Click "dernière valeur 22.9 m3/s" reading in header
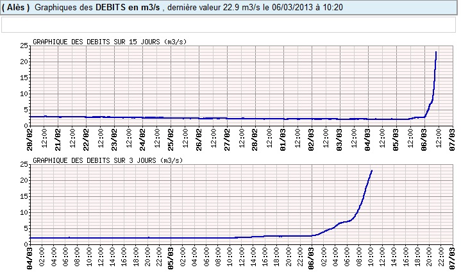 point(214,7)
